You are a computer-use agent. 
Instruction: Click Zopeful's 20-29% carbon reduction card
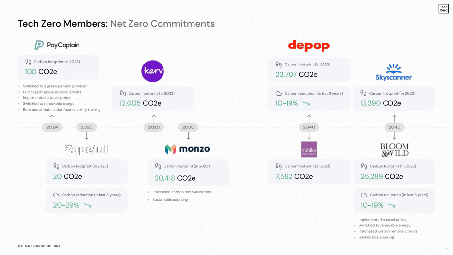coord(86,201)
